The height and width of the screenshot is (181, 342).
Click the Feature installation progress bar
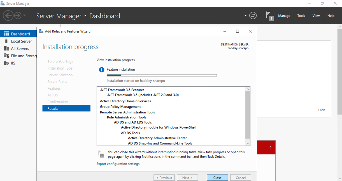click(162, 75)
